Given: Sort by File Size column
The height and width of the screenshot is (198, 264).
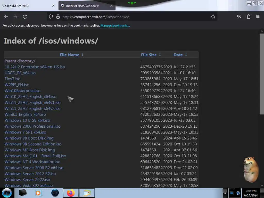Looking at the screenshot, I should (149, 55).
